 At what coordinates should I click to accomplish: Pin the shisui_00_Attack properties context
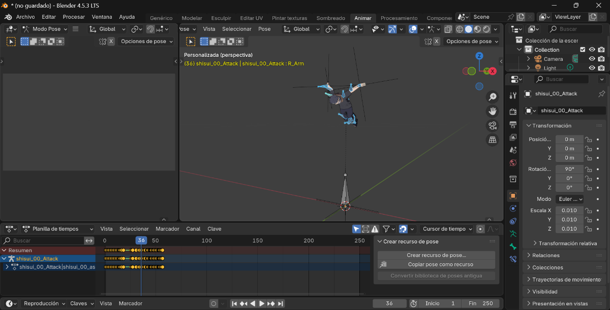[602, 94]
